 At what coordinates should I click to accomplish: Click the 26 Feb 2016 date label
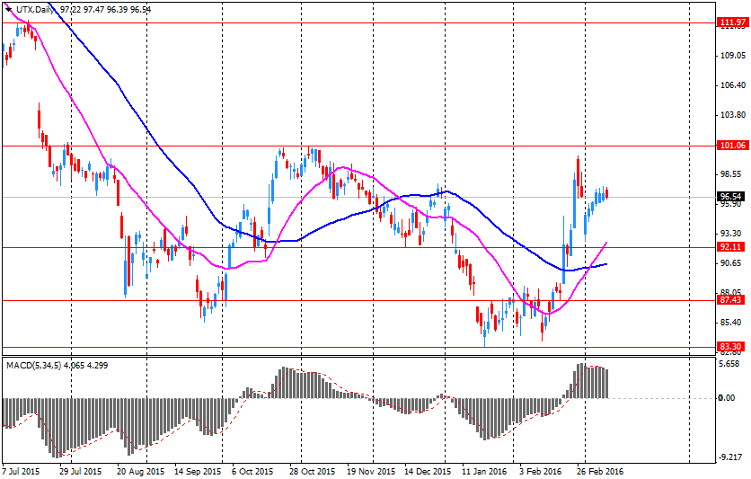pyautogui.click(x=601, y=472)
